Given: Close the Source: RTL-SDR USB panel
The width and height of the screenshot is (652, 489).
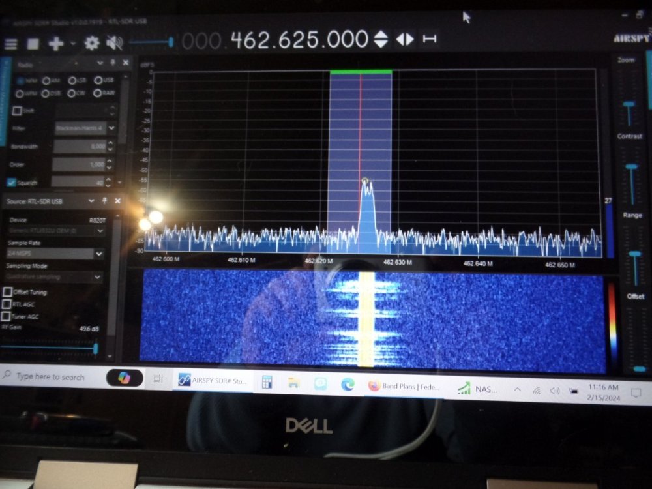Looking at the screenshot, I should 117,201.
